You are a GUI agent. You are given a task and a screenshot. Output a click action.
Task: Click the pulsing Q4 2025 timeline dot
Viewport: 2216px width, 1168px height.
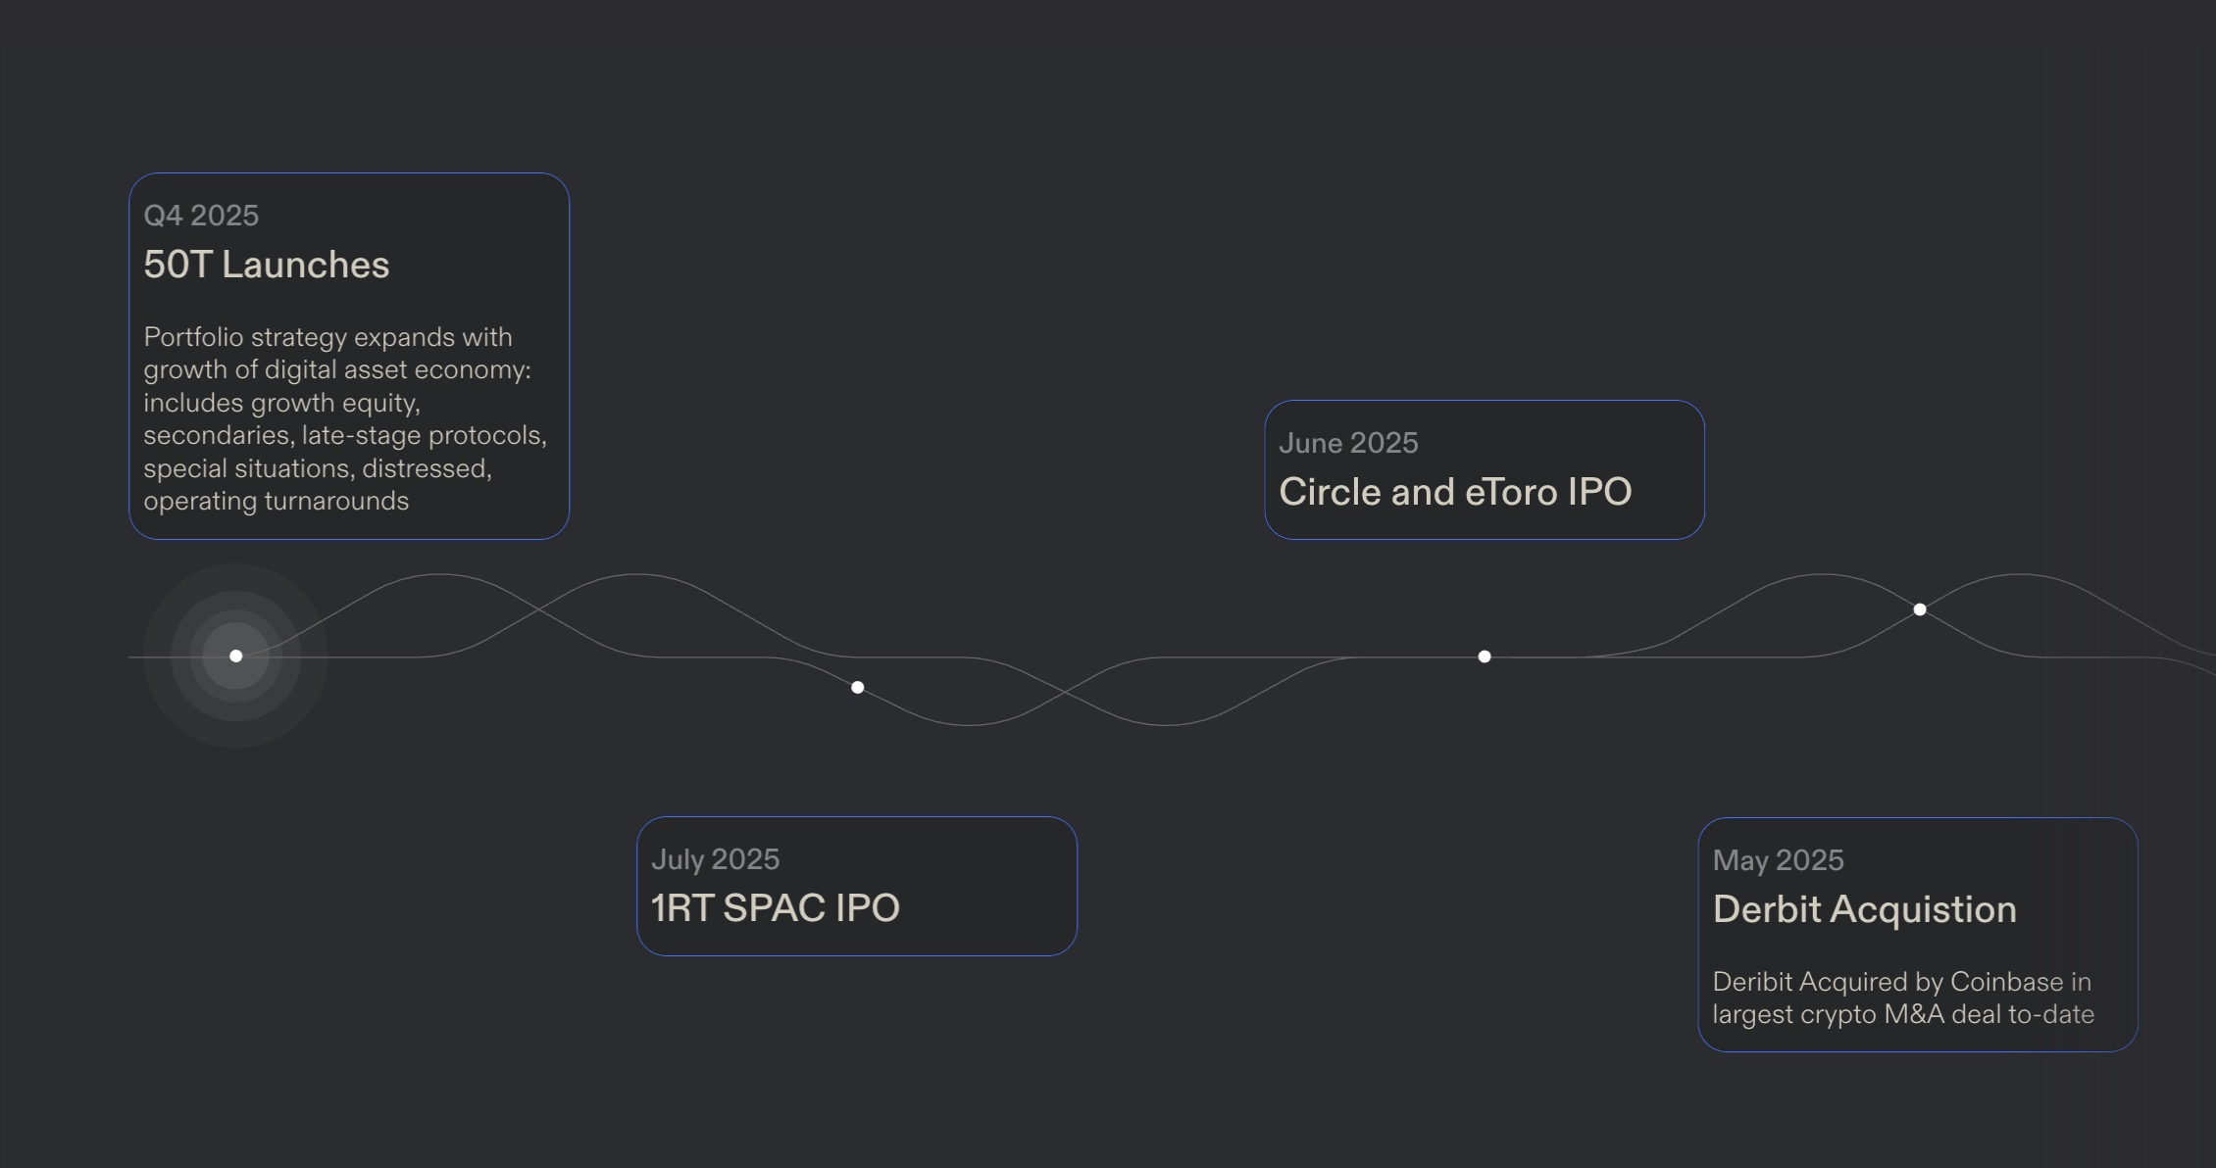(235, 656)
